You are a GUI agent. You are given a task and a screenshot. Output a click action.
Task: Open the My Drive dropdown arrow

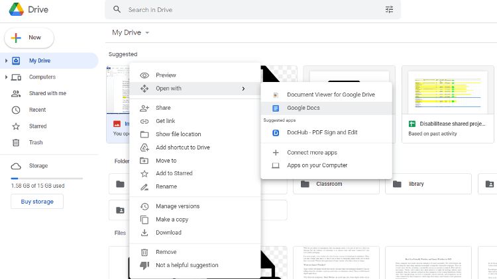tap(147, 32)
